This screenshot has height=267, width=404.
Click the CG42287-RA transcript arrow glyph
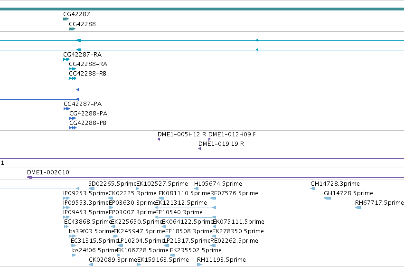point(66,59)
